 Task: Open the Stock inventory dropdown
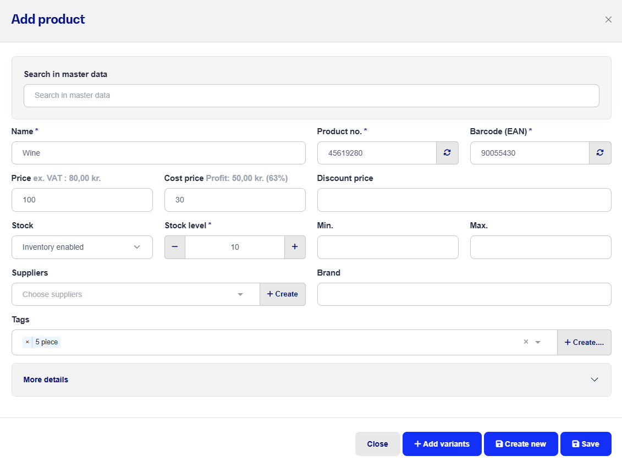tap(82, 247)
